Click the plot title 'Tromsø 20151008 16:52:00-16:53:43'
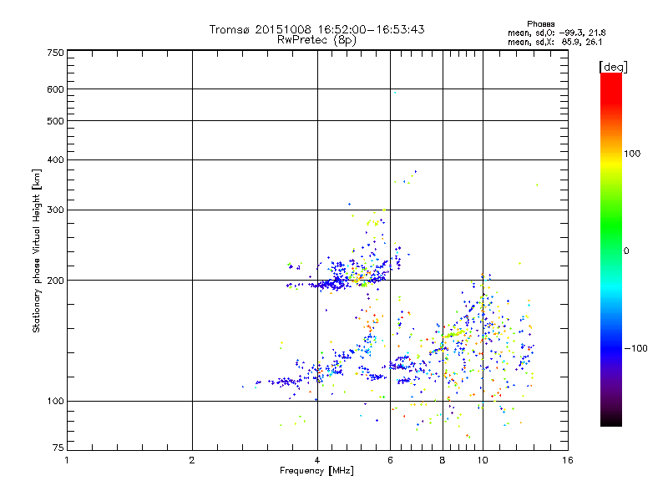Screen dimensions: 668x501 [316, 29]
